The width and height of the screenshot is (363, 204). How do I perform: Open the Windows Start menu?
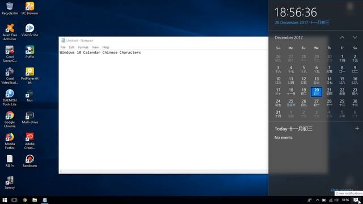coord(5,200)
